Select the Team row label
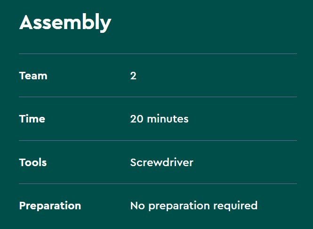 point(33,76)
